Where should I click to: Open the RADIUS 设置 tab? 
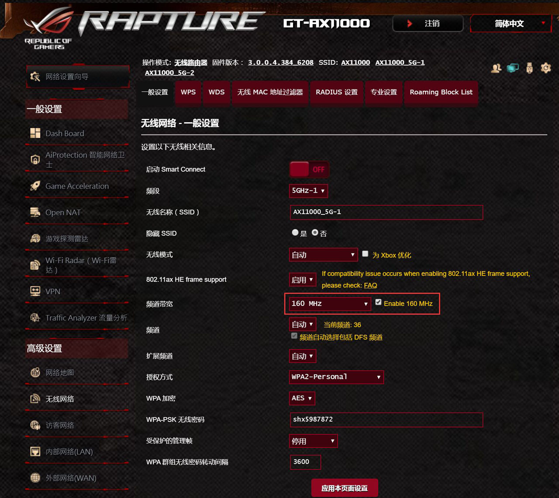coord(337,92)
